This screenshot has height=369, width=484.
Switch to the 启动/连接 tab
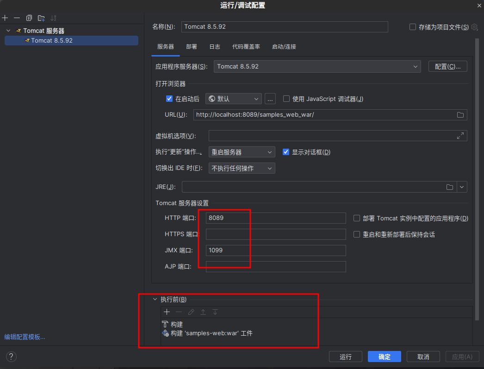[x=284, y=47]
